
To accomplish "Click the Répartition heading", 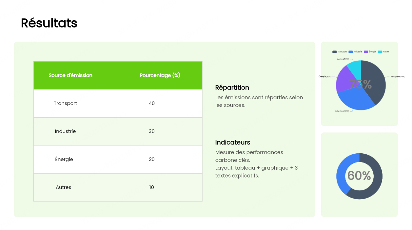I will tap(232, 87).
